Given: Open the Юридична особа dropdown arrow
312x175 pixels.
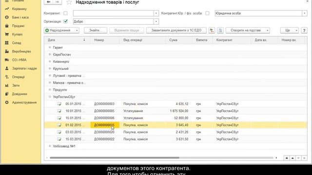Looking at the screenshot, I should coord(304,13).
